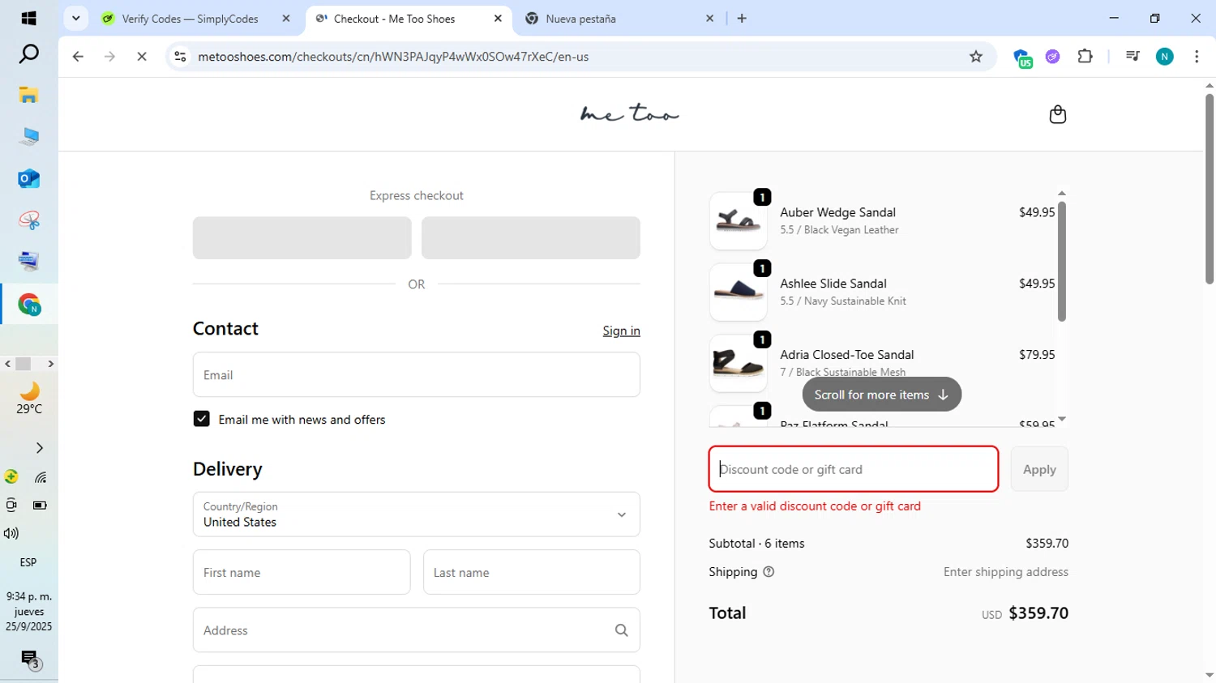This screenshot has height=683, width=1216.
Task: Expand the Country/Region dropdown
Action: pyautogui.click(x=417, y=514)
